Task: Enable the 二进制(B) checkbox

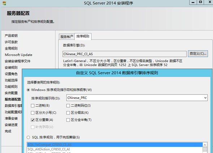Action: 32,106
